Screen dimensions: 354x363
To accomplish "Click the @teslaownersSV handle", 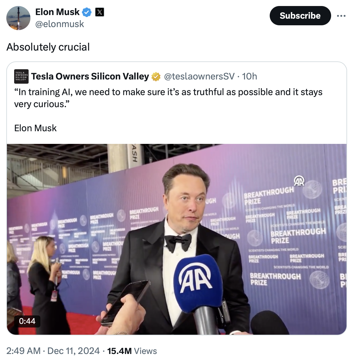I will pyautogui.click(x=199, y=76).
